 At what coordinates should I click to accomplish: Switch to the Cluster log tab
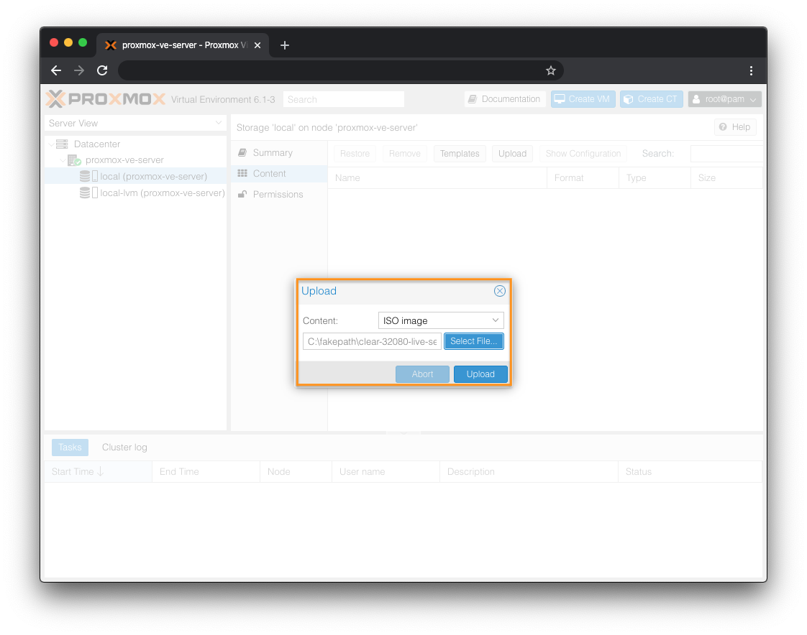[124, 448]
